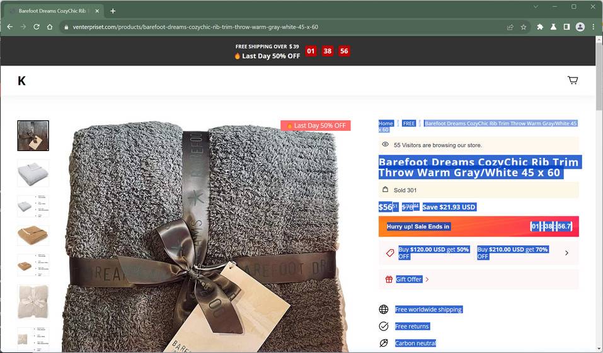Expand the Gift Offer arrow
603x353 pixels.
coord(427,279)
